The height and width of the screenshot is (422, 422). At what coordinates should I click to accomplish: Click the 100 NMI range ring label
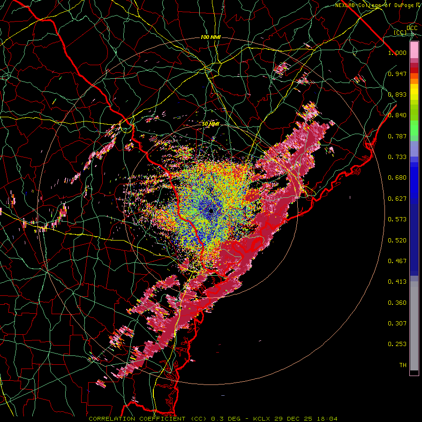pos(211,37)
